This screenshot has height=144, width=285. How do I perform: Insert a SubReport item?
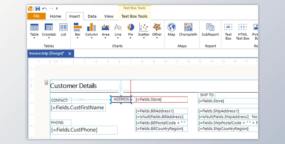tap(210, 29)
